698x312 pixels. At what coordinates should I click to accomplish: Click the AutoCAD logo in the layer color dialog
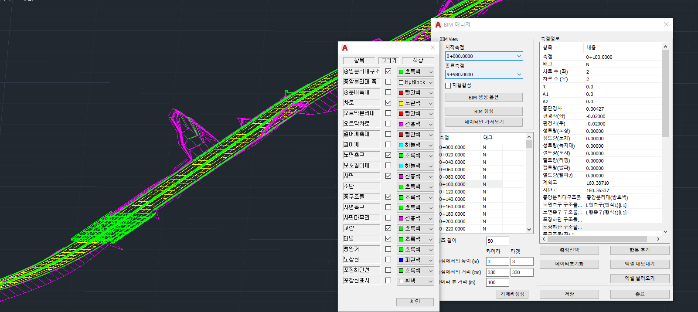coord(345,48)
